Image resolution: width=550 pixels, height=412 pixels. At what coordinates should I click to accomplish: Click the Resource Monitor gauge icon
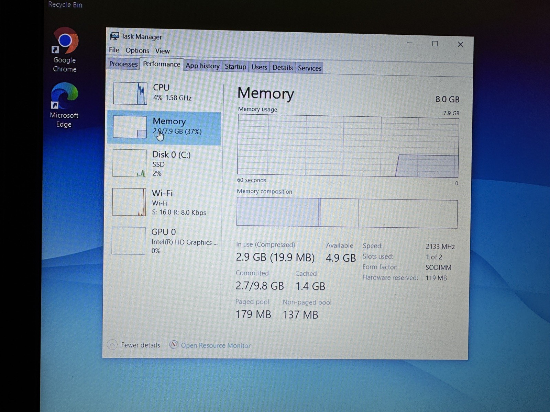174,344
